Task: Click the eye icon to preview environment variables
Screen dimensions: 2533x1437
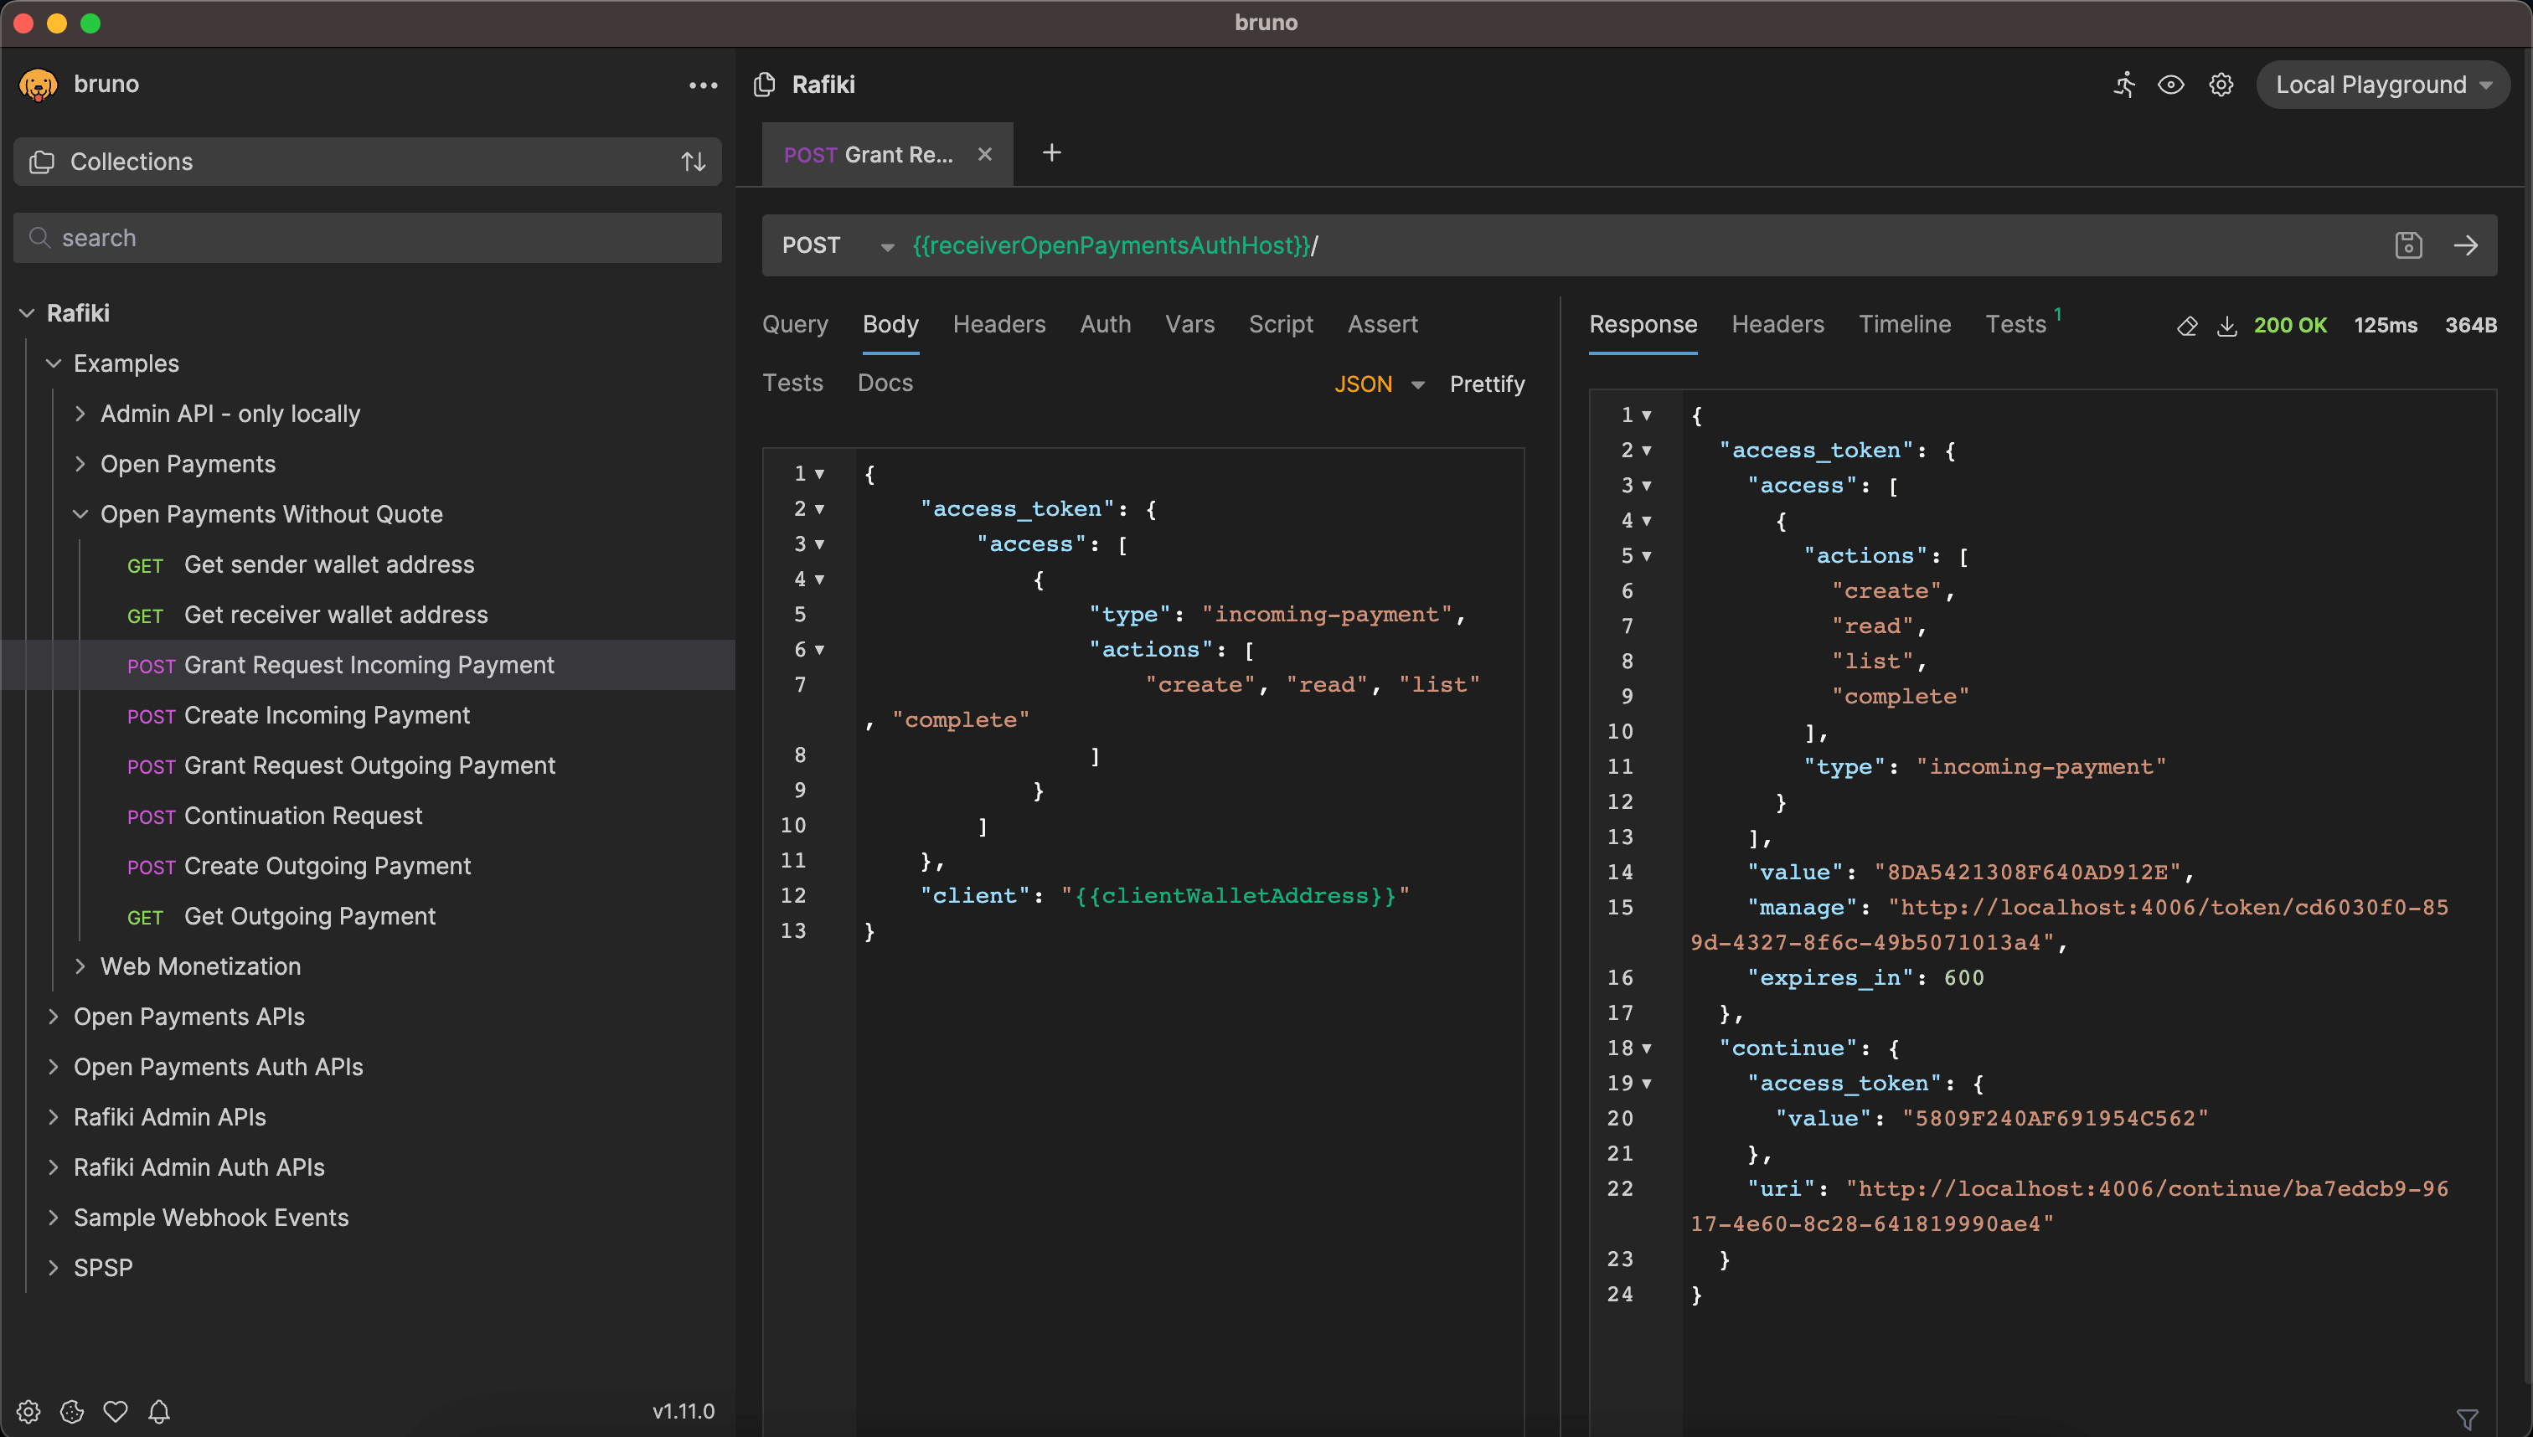Action: [x=2172, y=85]
